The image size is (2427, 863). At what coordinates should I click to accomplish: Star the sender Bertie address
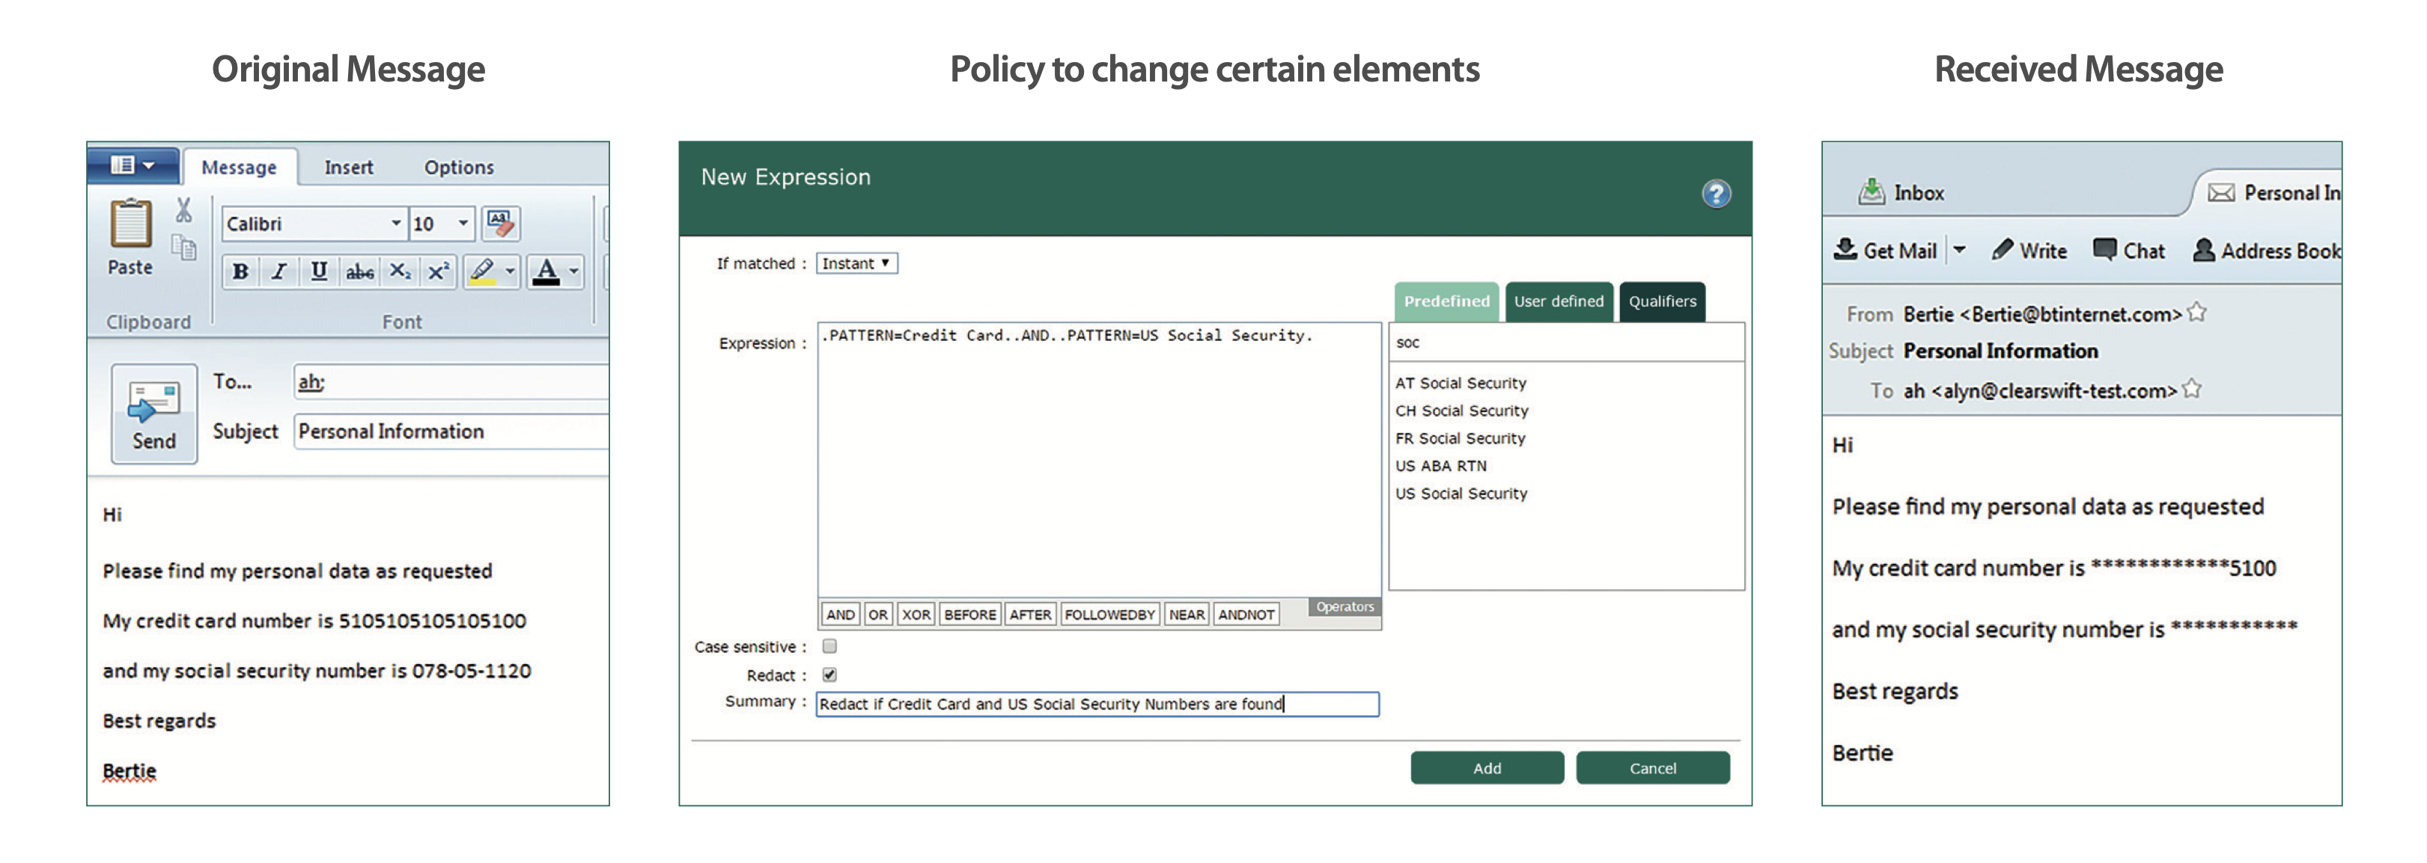click(x=2196, y=313)
